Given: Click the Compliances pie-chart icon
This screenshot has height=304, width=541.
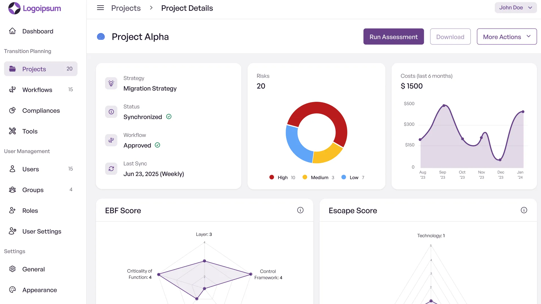Looking at the screenshot, I should 13,110.
